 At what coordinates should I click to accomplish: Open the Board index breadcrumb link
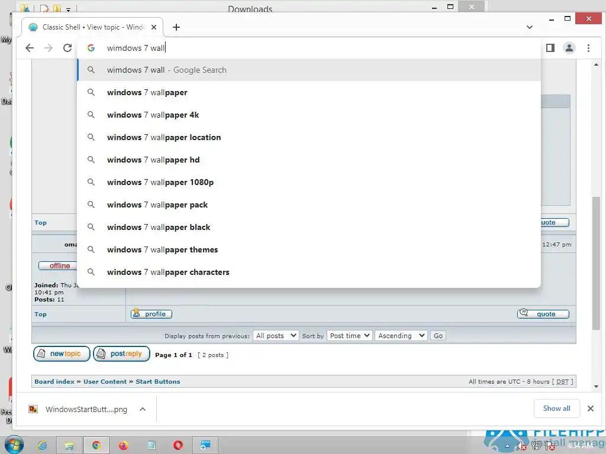[x=54, y=381]
